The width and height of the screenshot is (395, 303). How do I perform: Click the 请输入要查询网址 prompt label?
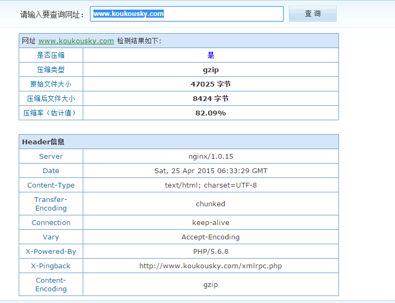[52, 14]
